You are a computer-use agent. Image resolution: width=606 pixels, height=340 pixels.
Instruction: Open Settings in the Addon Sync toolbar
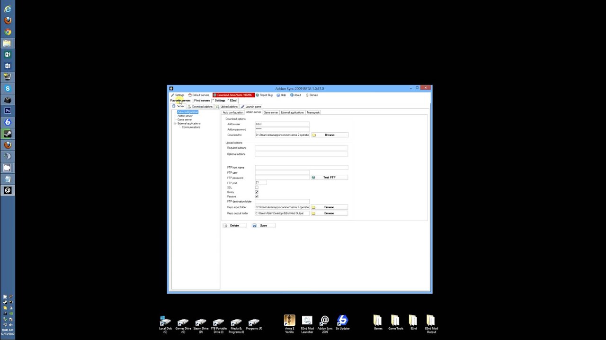pyautogui.click(x=178, y=95)
